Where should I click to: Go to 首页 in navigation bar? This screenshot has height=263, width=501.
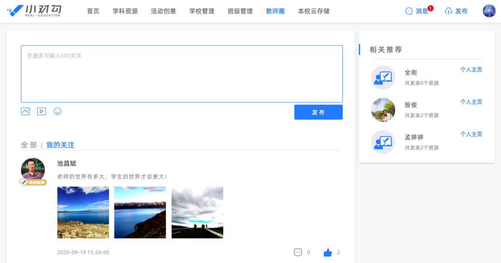(x=93, y=11)
